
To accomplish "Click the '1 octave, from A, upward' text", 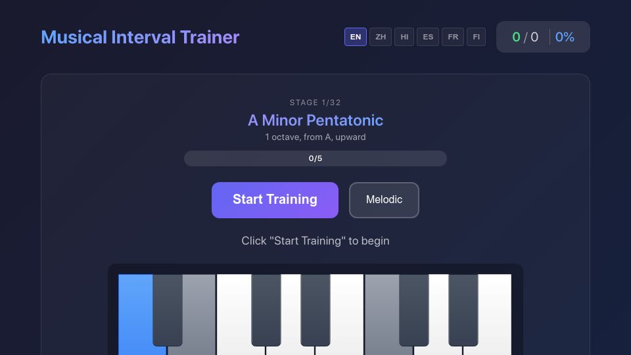I will click(x=315, y=137).
